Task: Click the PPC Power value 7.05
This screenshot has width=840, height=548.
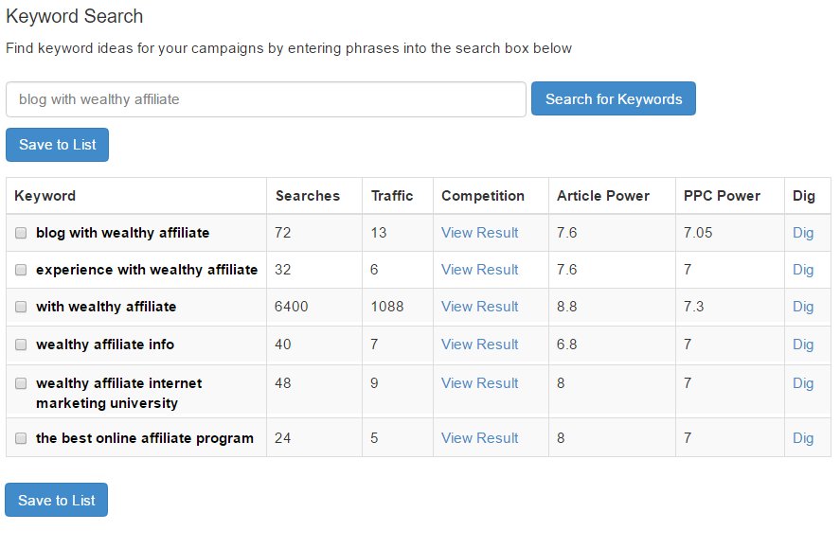Action: [698, 233]
